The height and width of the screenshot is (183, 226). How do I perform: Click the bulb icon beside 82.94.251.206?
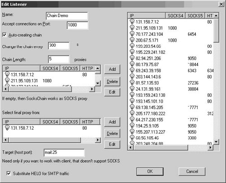132,58
